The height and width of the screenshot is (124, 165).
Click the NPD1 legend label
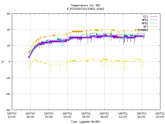coord(145,20)
